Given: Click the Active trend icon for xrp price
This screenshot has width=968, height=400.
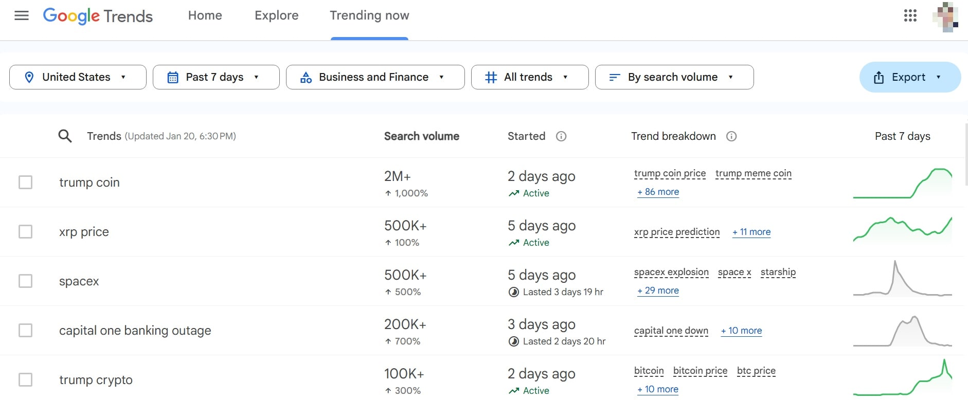Looking at the screenshot, I should click(x=513, y=243).
